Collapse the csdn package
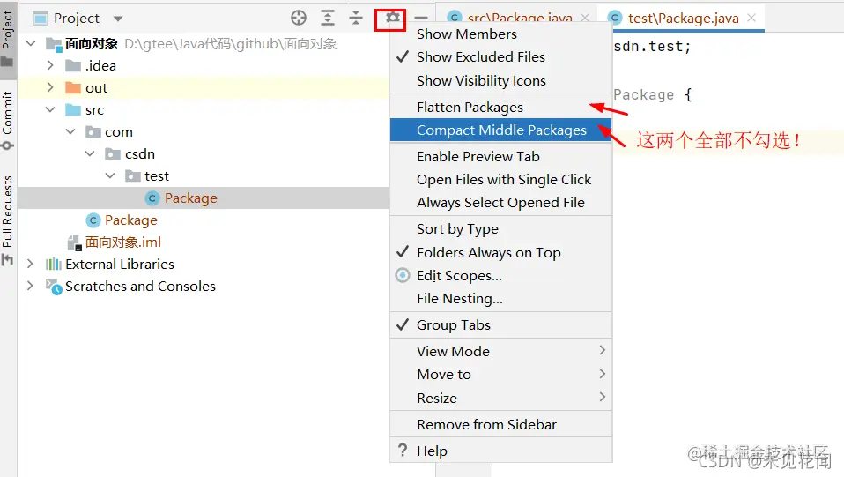Viewport: 844px width, 477px height. [91, 153]
